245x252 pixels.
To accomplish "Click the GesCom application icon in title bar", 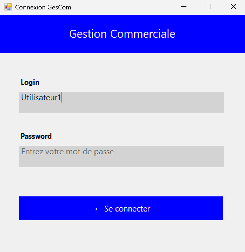I will 8,6.
